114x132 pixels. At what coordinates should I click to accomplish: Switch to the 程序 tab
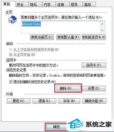pyautogui.click(x=76, y=5)
